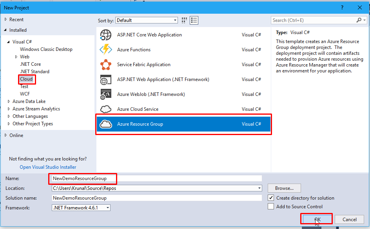370x229 pixels.
Task: Select Azure Resource Group template name
Action: click(140, 124)
